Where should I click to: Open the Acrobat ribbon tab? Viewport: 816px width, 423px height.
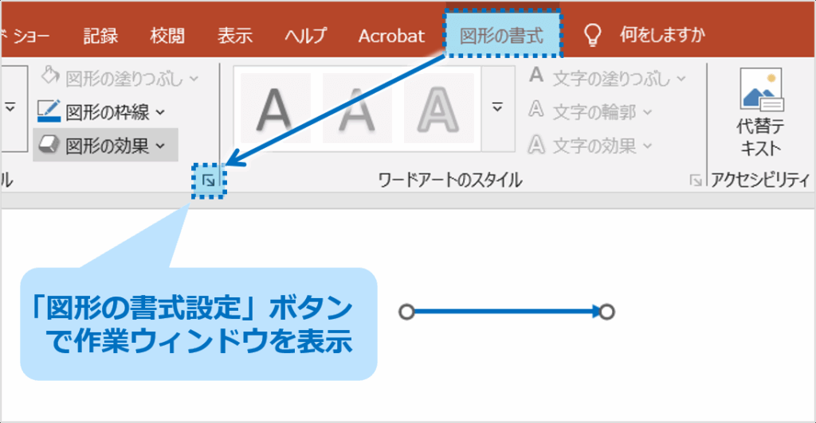tap(391, 36)
